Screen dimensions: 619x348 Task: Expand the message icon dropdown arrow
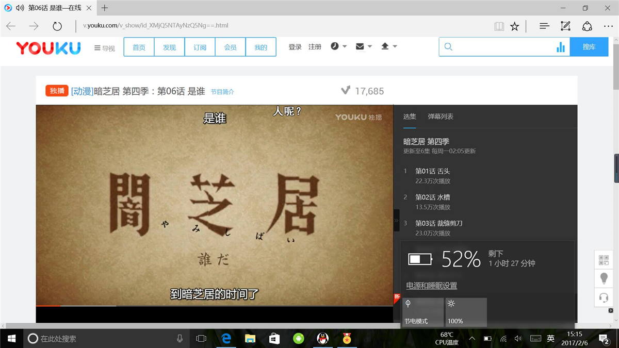point(369,46)
